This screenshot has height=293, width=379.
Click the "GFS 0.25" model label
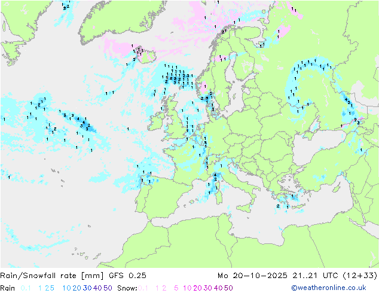pos(127,276)
